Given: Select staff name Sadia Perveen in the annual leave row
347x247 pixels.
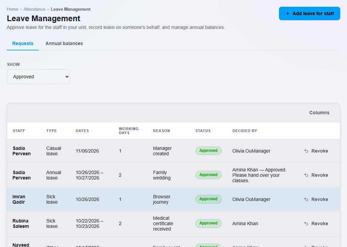Looking at the screenshot, I should point(22,175).
